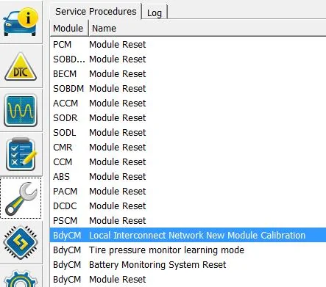Open the chip module programming icon
This screenshot has height=287, width=326.
point(21,242)
